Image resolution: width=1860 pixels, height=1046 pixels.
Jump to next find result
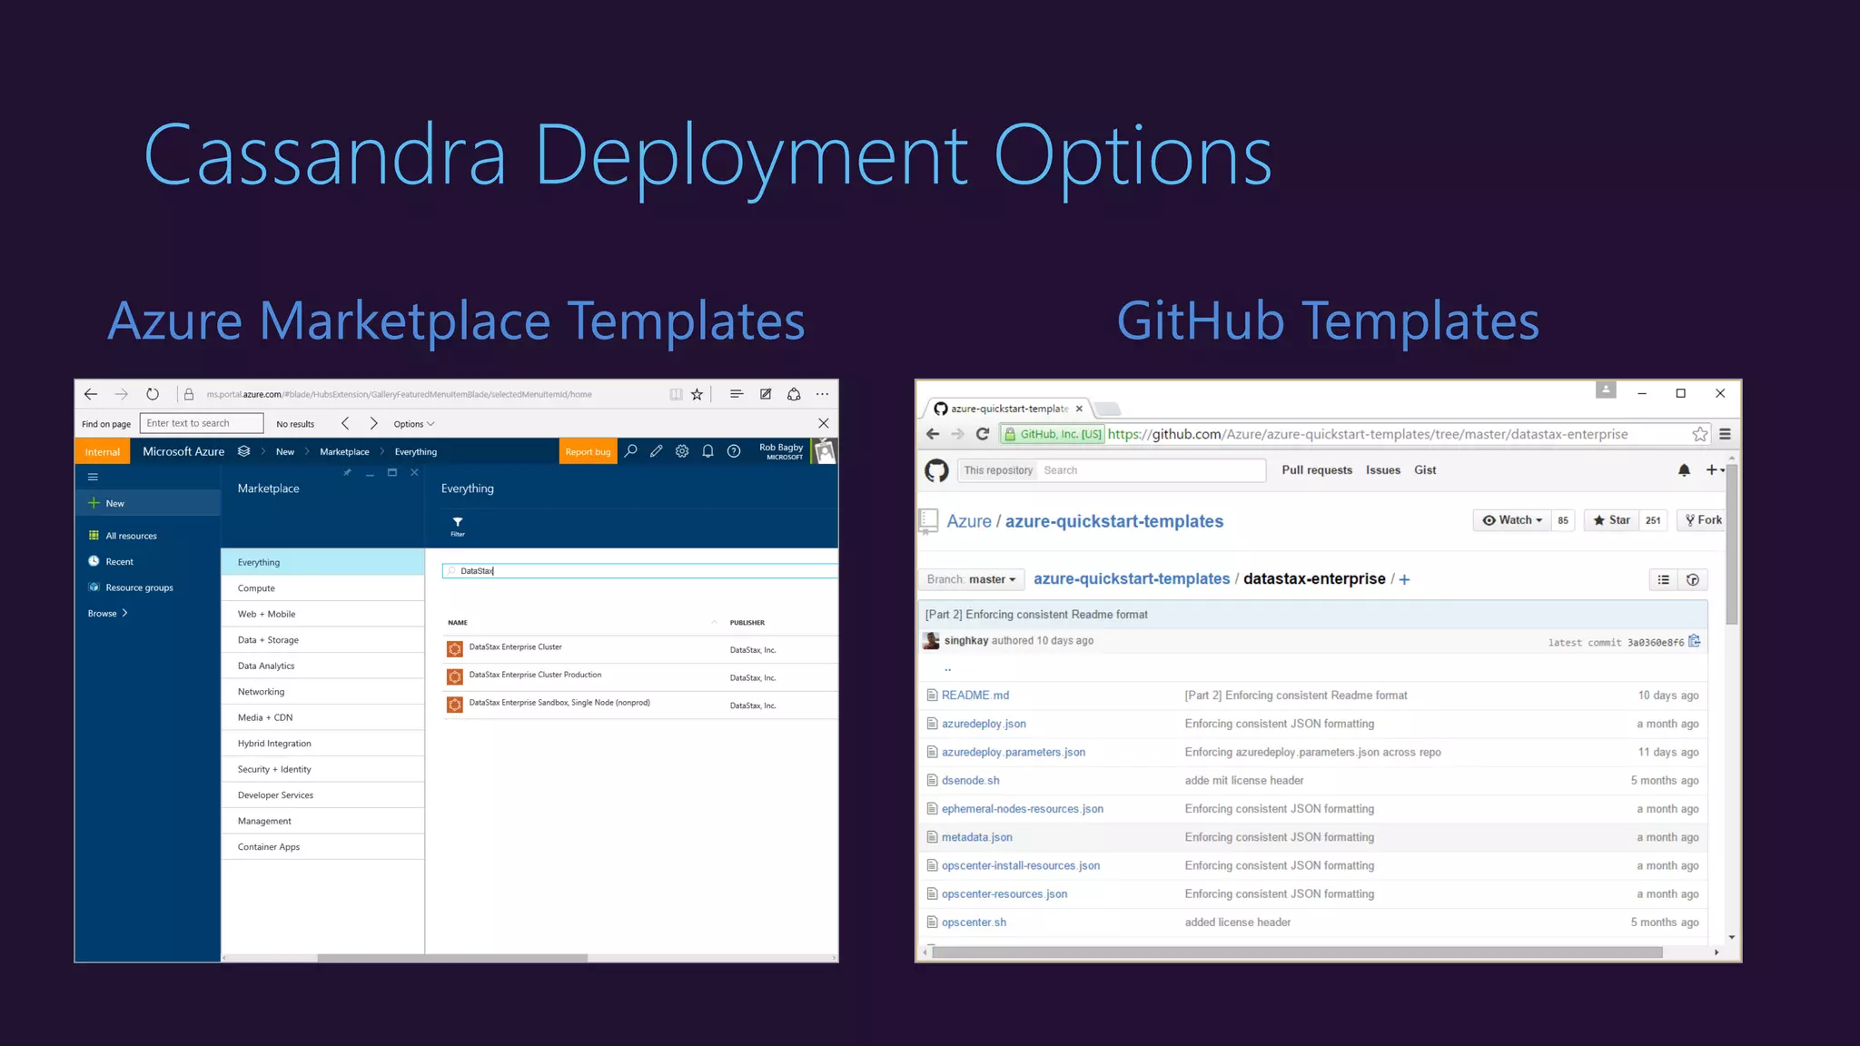(x=373, y=423)
